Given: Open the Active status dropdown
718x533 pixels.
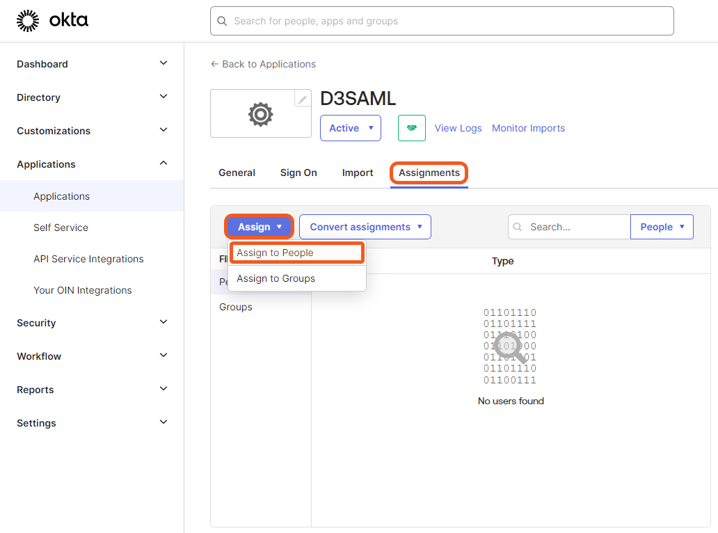Looking at the screenshot, I should point(350,128).
